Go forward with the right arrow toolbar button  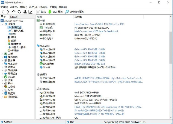pos(8,12)
